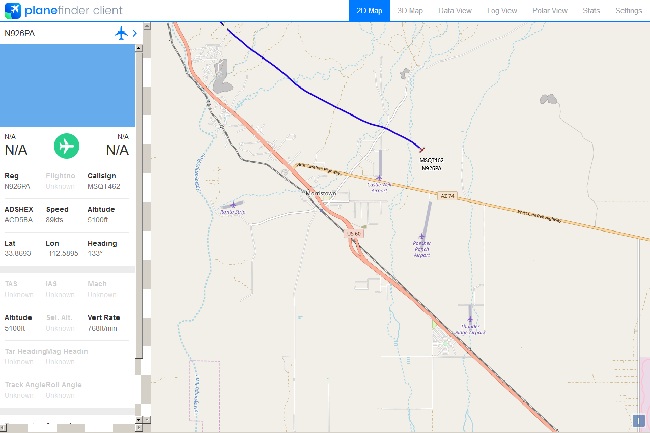Viewport: 650px width, 433px height.
Task: Click the callsign value MSQT462
Action: tap(104, 186)
